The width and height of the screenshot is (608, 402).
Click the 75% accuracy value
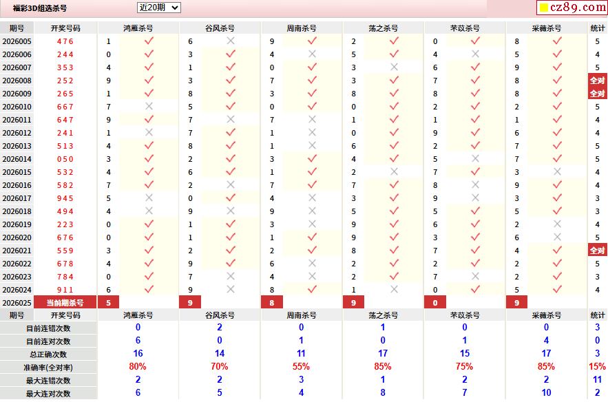pos(465,366)
